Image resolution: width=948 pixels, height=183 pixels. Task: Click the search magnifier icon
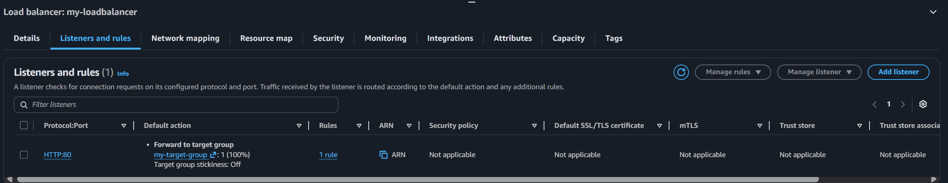coord(24,105)
